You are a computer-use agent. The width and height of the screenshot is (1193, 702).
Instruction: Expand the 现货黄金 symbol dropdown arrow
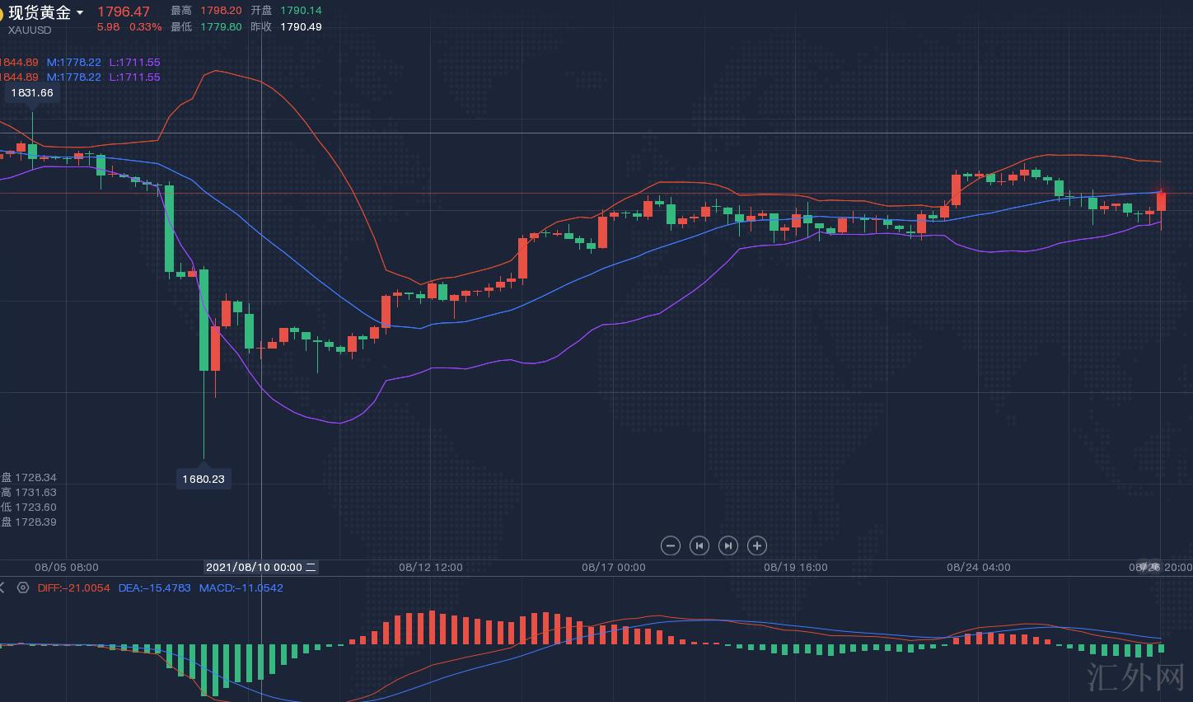pos(80,13)
